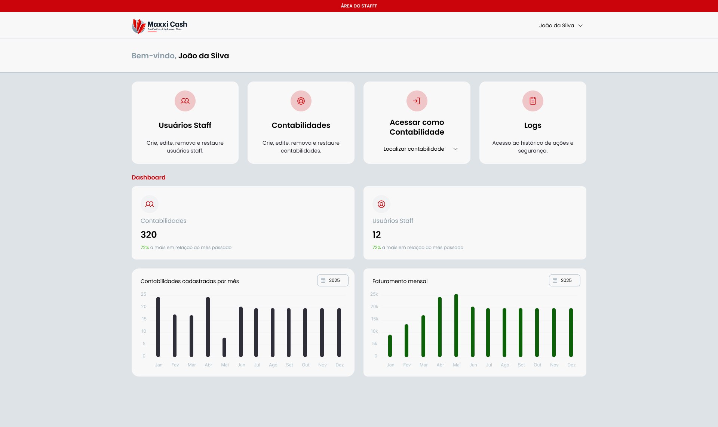This screenshot has height=427, width=718.
Task: Click the 320 Contabilidades stat value
Action: [x=149, y=234]
